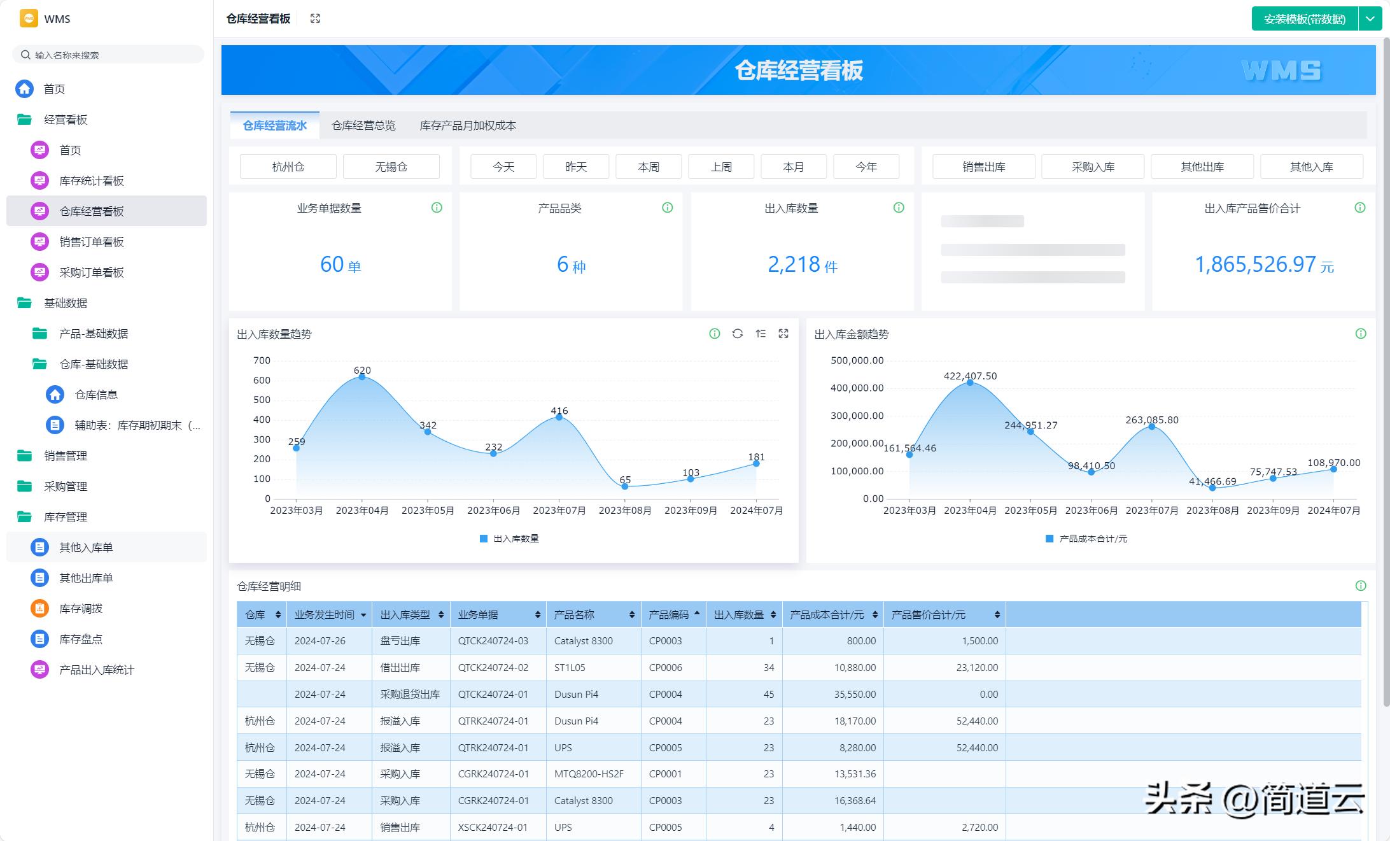The image size is (1390, 841).
Task: Toggle the 销售出库 type filter
Action: click(983, 167)
